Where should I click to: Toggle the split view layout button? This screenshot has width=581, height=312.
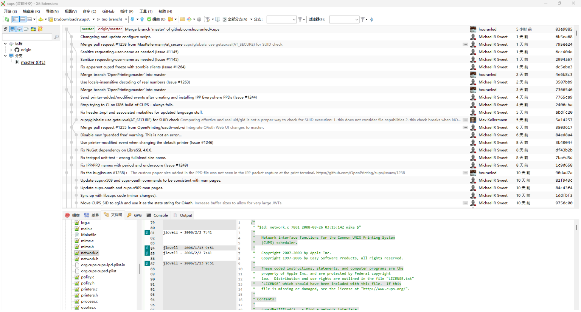[x=23, y=19]
